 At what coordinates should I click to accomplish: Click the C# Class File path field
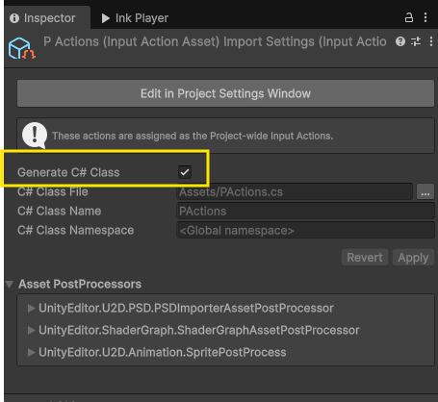(x=295, y=191)
